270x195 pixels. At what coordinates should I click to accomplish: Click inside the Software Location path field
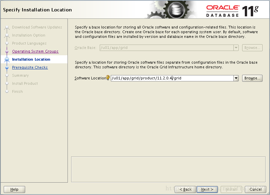172,78
